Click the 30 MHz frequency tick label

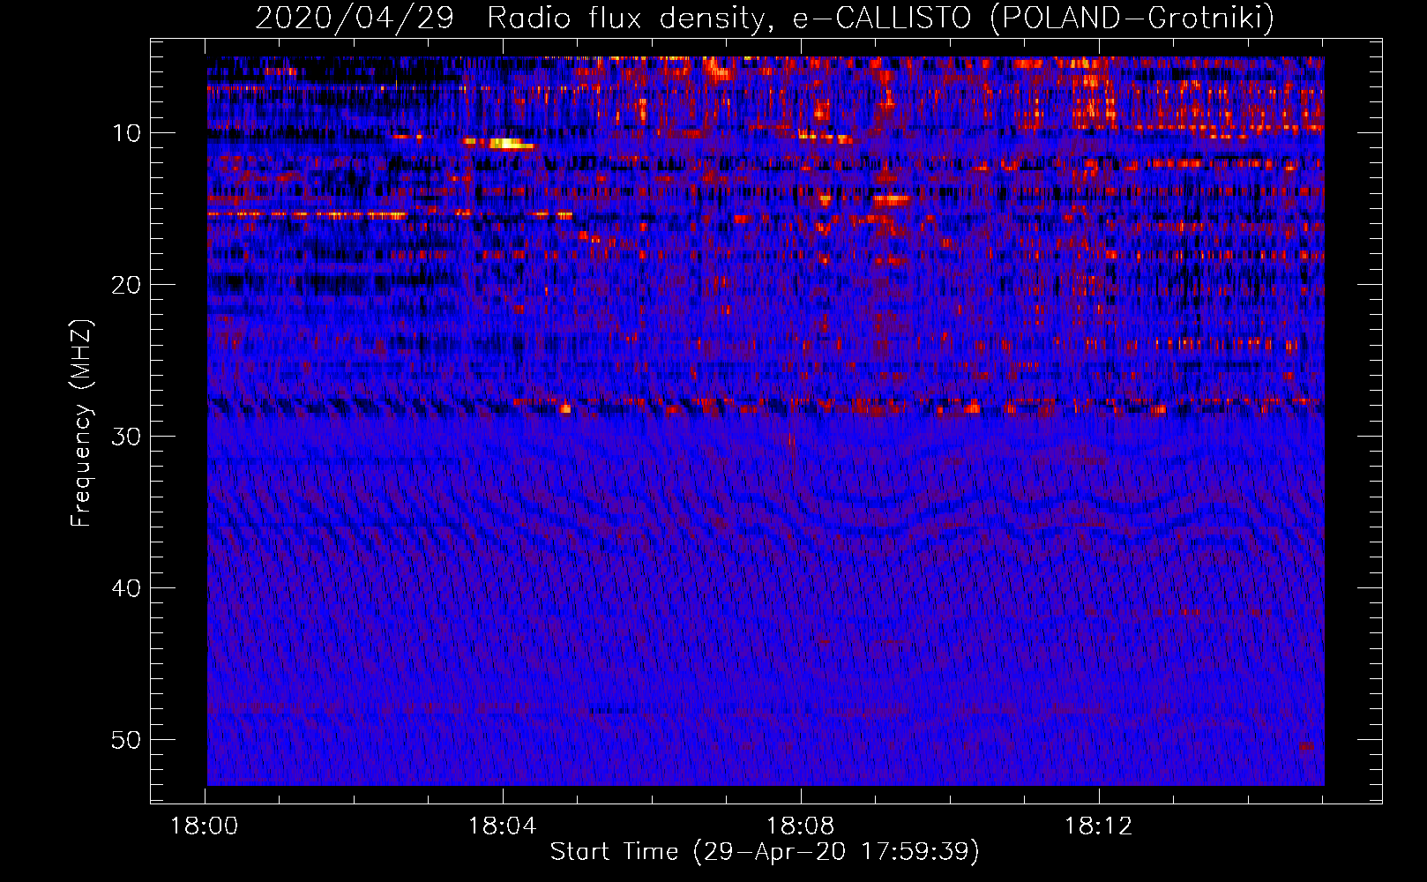pos(126,437)
